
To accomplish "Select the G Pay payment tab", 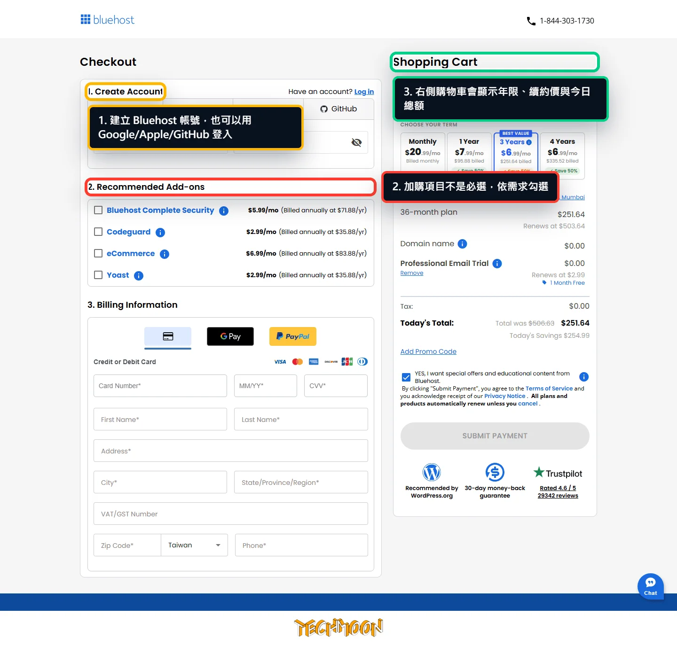I will coord(230,336).
